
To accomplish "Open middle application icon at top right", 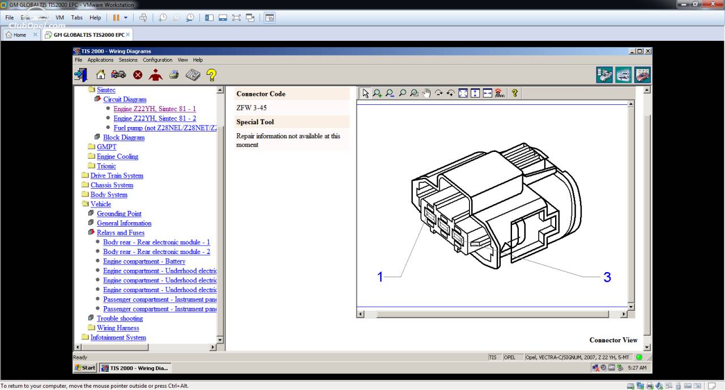I will (x=624, y=75).
